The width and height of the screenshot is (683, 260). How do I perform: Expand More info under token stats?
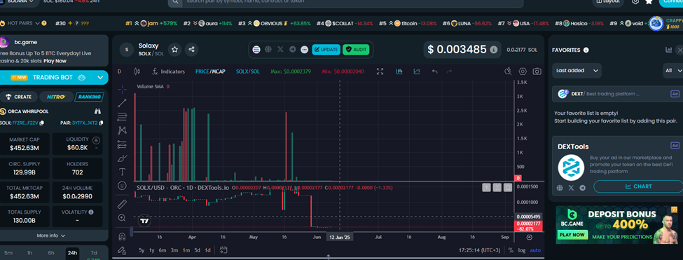pyautogui.click(x=51, y=235)
